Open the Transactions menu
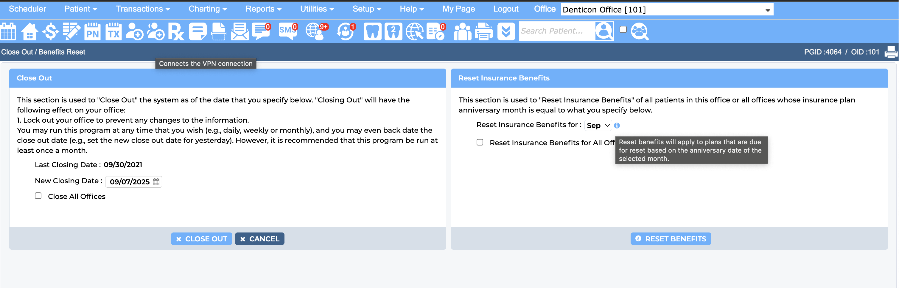This screenshot has height=288, width=899. point(143,9)
